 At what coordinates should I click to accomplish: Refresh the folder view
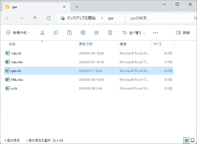(49, 18)
